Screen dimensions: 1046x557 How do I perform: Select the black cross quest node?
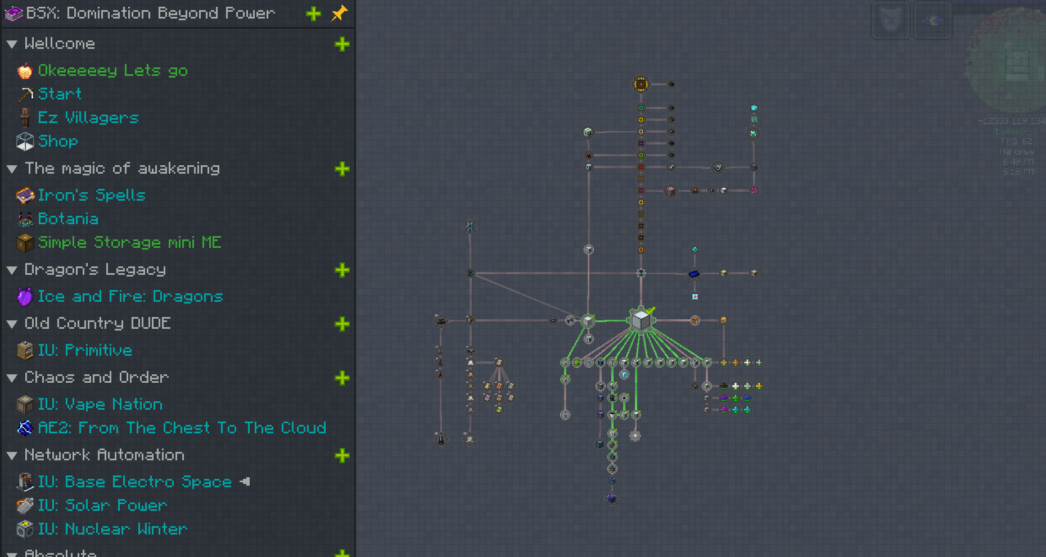pyautogui.click(x=724, y=386)
